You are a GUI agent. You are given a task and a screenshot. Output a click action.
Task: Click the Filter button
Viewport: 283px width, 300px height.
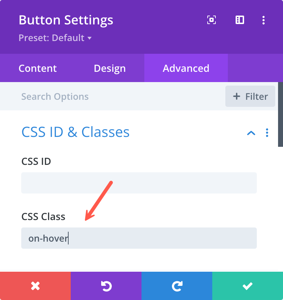(x=250, y=96)
